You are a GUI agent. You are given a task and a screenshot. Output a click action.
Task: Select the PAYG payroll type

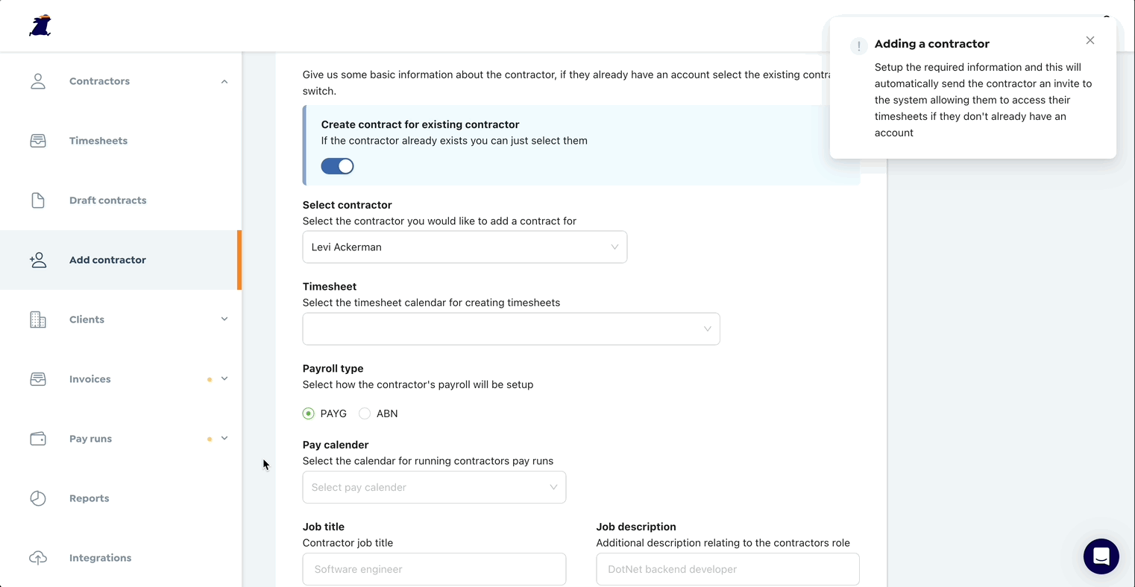(309, 413)
